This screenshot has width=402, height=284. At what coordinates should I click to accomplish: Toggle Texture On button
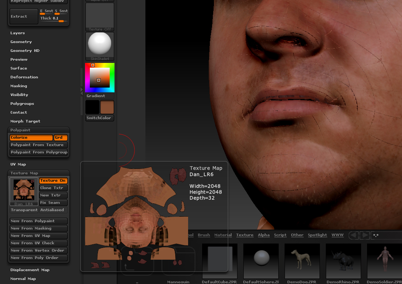[x=53, y=181]
